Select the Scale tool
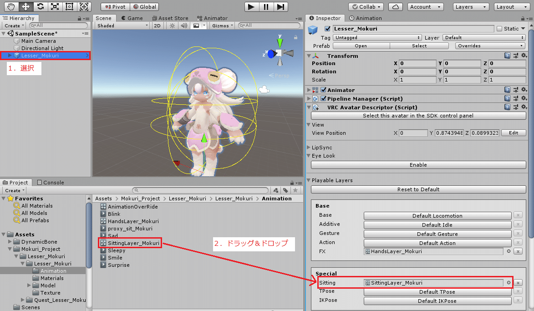 [x=55, y=6]
